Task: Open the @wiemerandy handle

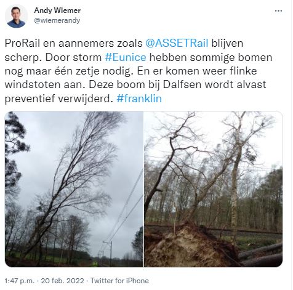Action: coord(57,20)
